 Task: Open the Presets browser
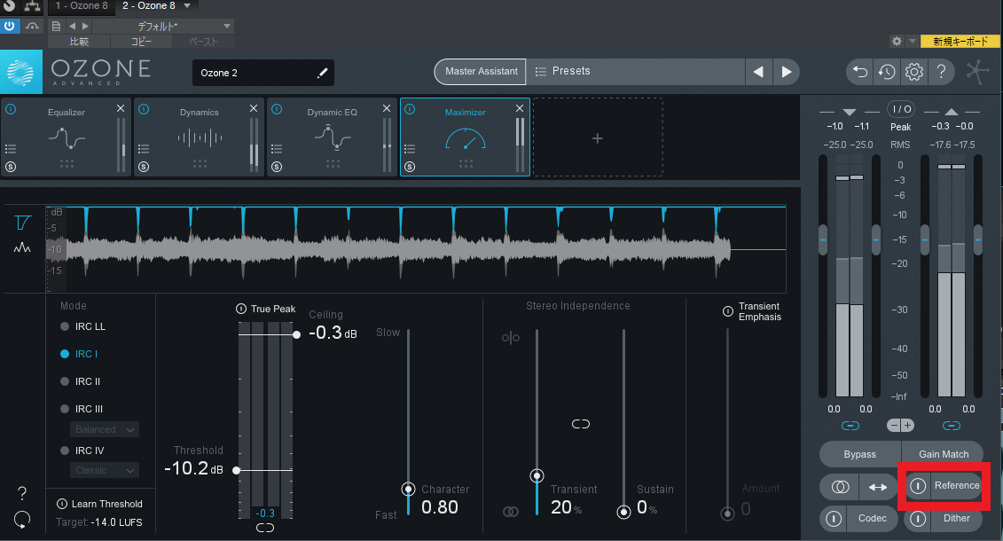click(x=635, y=72)
